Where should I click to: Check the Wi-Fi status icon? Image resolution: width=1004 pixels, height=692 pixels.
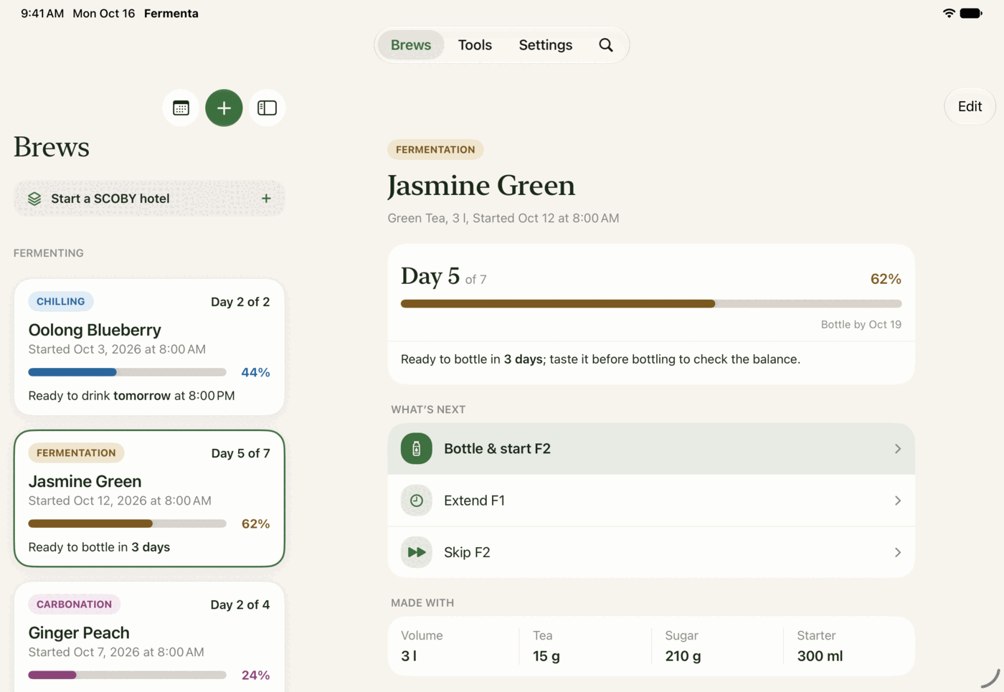[x=949, y=13]
